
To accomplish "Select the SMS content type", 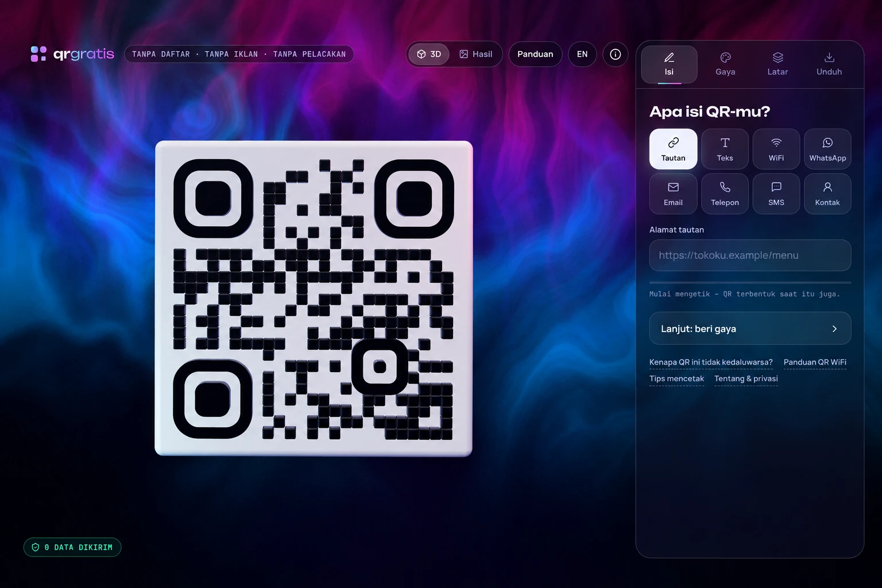I will 776,194.
